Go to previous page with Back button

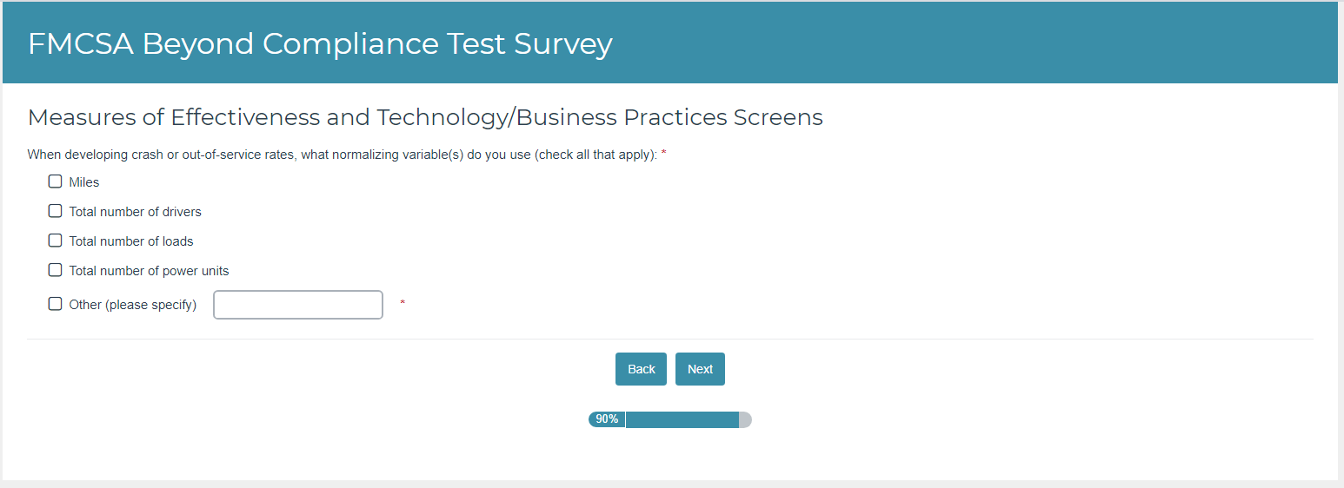[x=641, y=369]
